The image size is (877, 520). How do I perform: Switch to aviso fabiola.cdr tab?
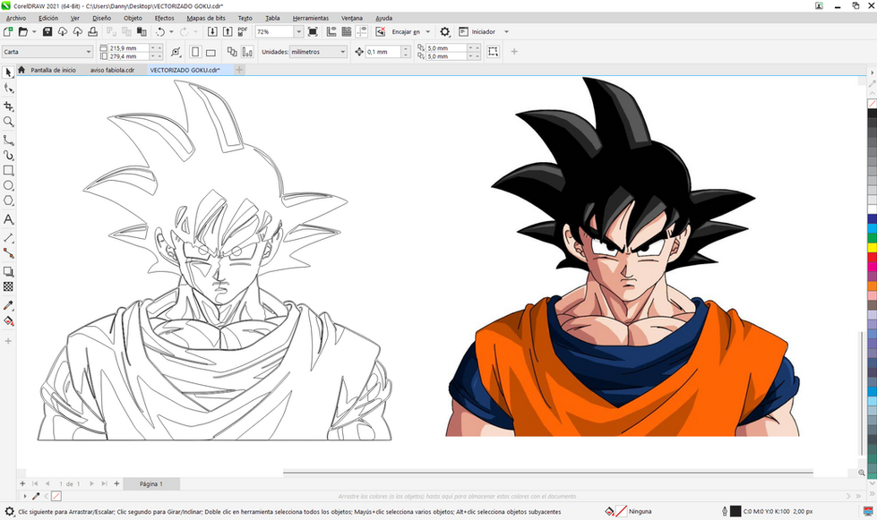[x=112, y=70]
